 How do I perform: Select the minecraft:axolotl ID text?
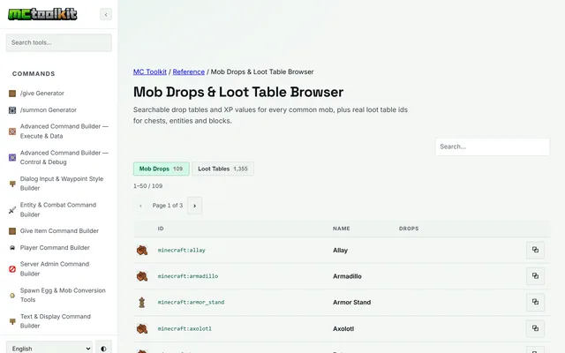pos(185,328)
